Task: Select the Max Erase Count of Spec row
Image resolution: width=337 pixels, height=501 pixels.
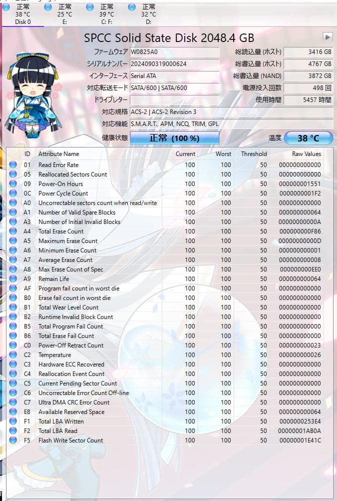Action: click(x=165, y=269)
